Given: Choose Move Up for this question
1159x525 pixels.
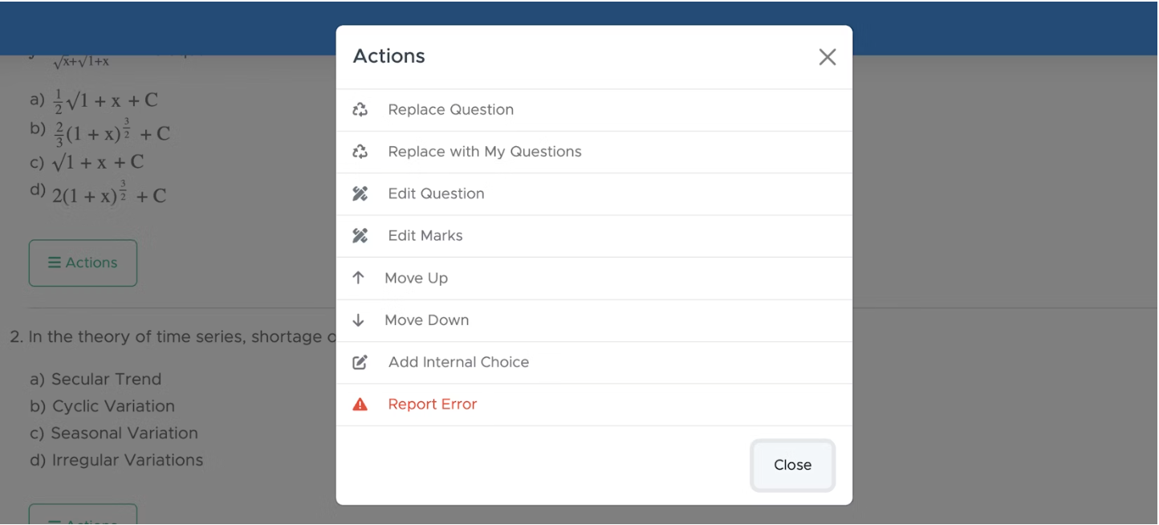Looking at the screenshot, I should tap(594, 278).
